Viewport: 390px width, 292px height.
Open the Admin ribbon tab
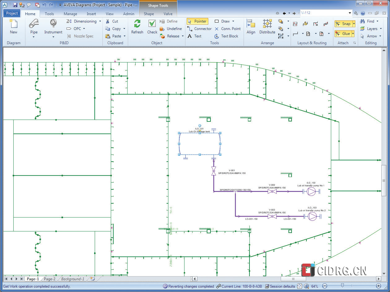[x=129, y=14]
